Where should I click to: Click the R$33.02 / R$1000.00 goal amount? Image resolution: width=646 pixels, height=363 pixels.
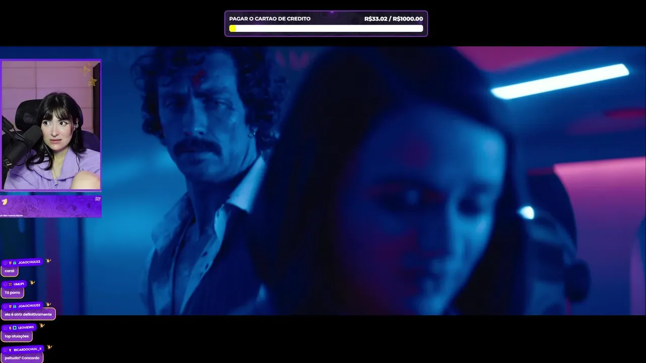(x=394, y=19)
